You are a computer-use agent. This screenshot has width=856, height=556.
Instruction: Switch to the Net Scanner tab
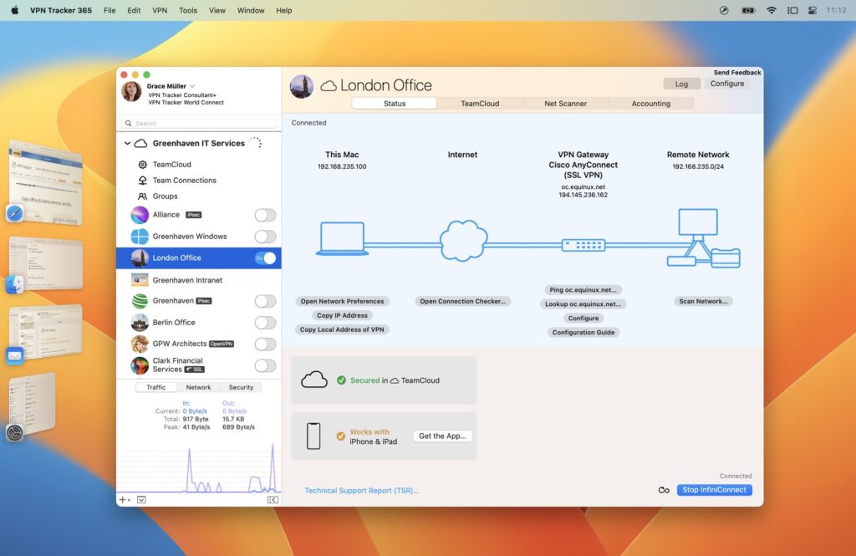566,103
